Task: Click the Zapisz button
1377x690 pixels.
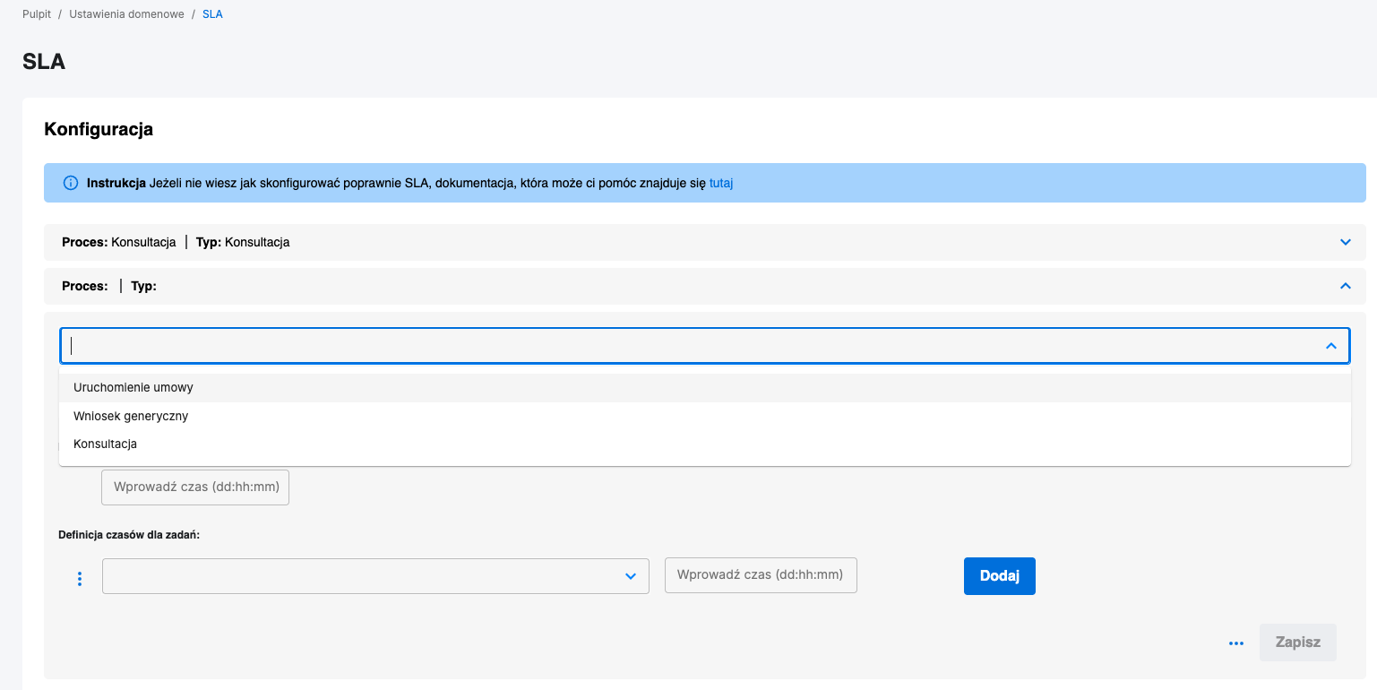Action: pos(1297,643)
